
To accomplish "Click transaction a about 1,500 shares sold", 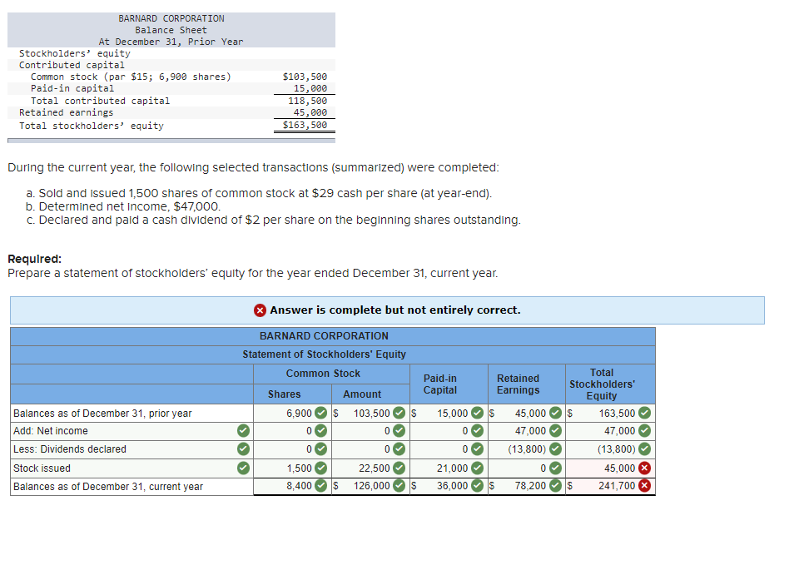I will click(259, 193).
